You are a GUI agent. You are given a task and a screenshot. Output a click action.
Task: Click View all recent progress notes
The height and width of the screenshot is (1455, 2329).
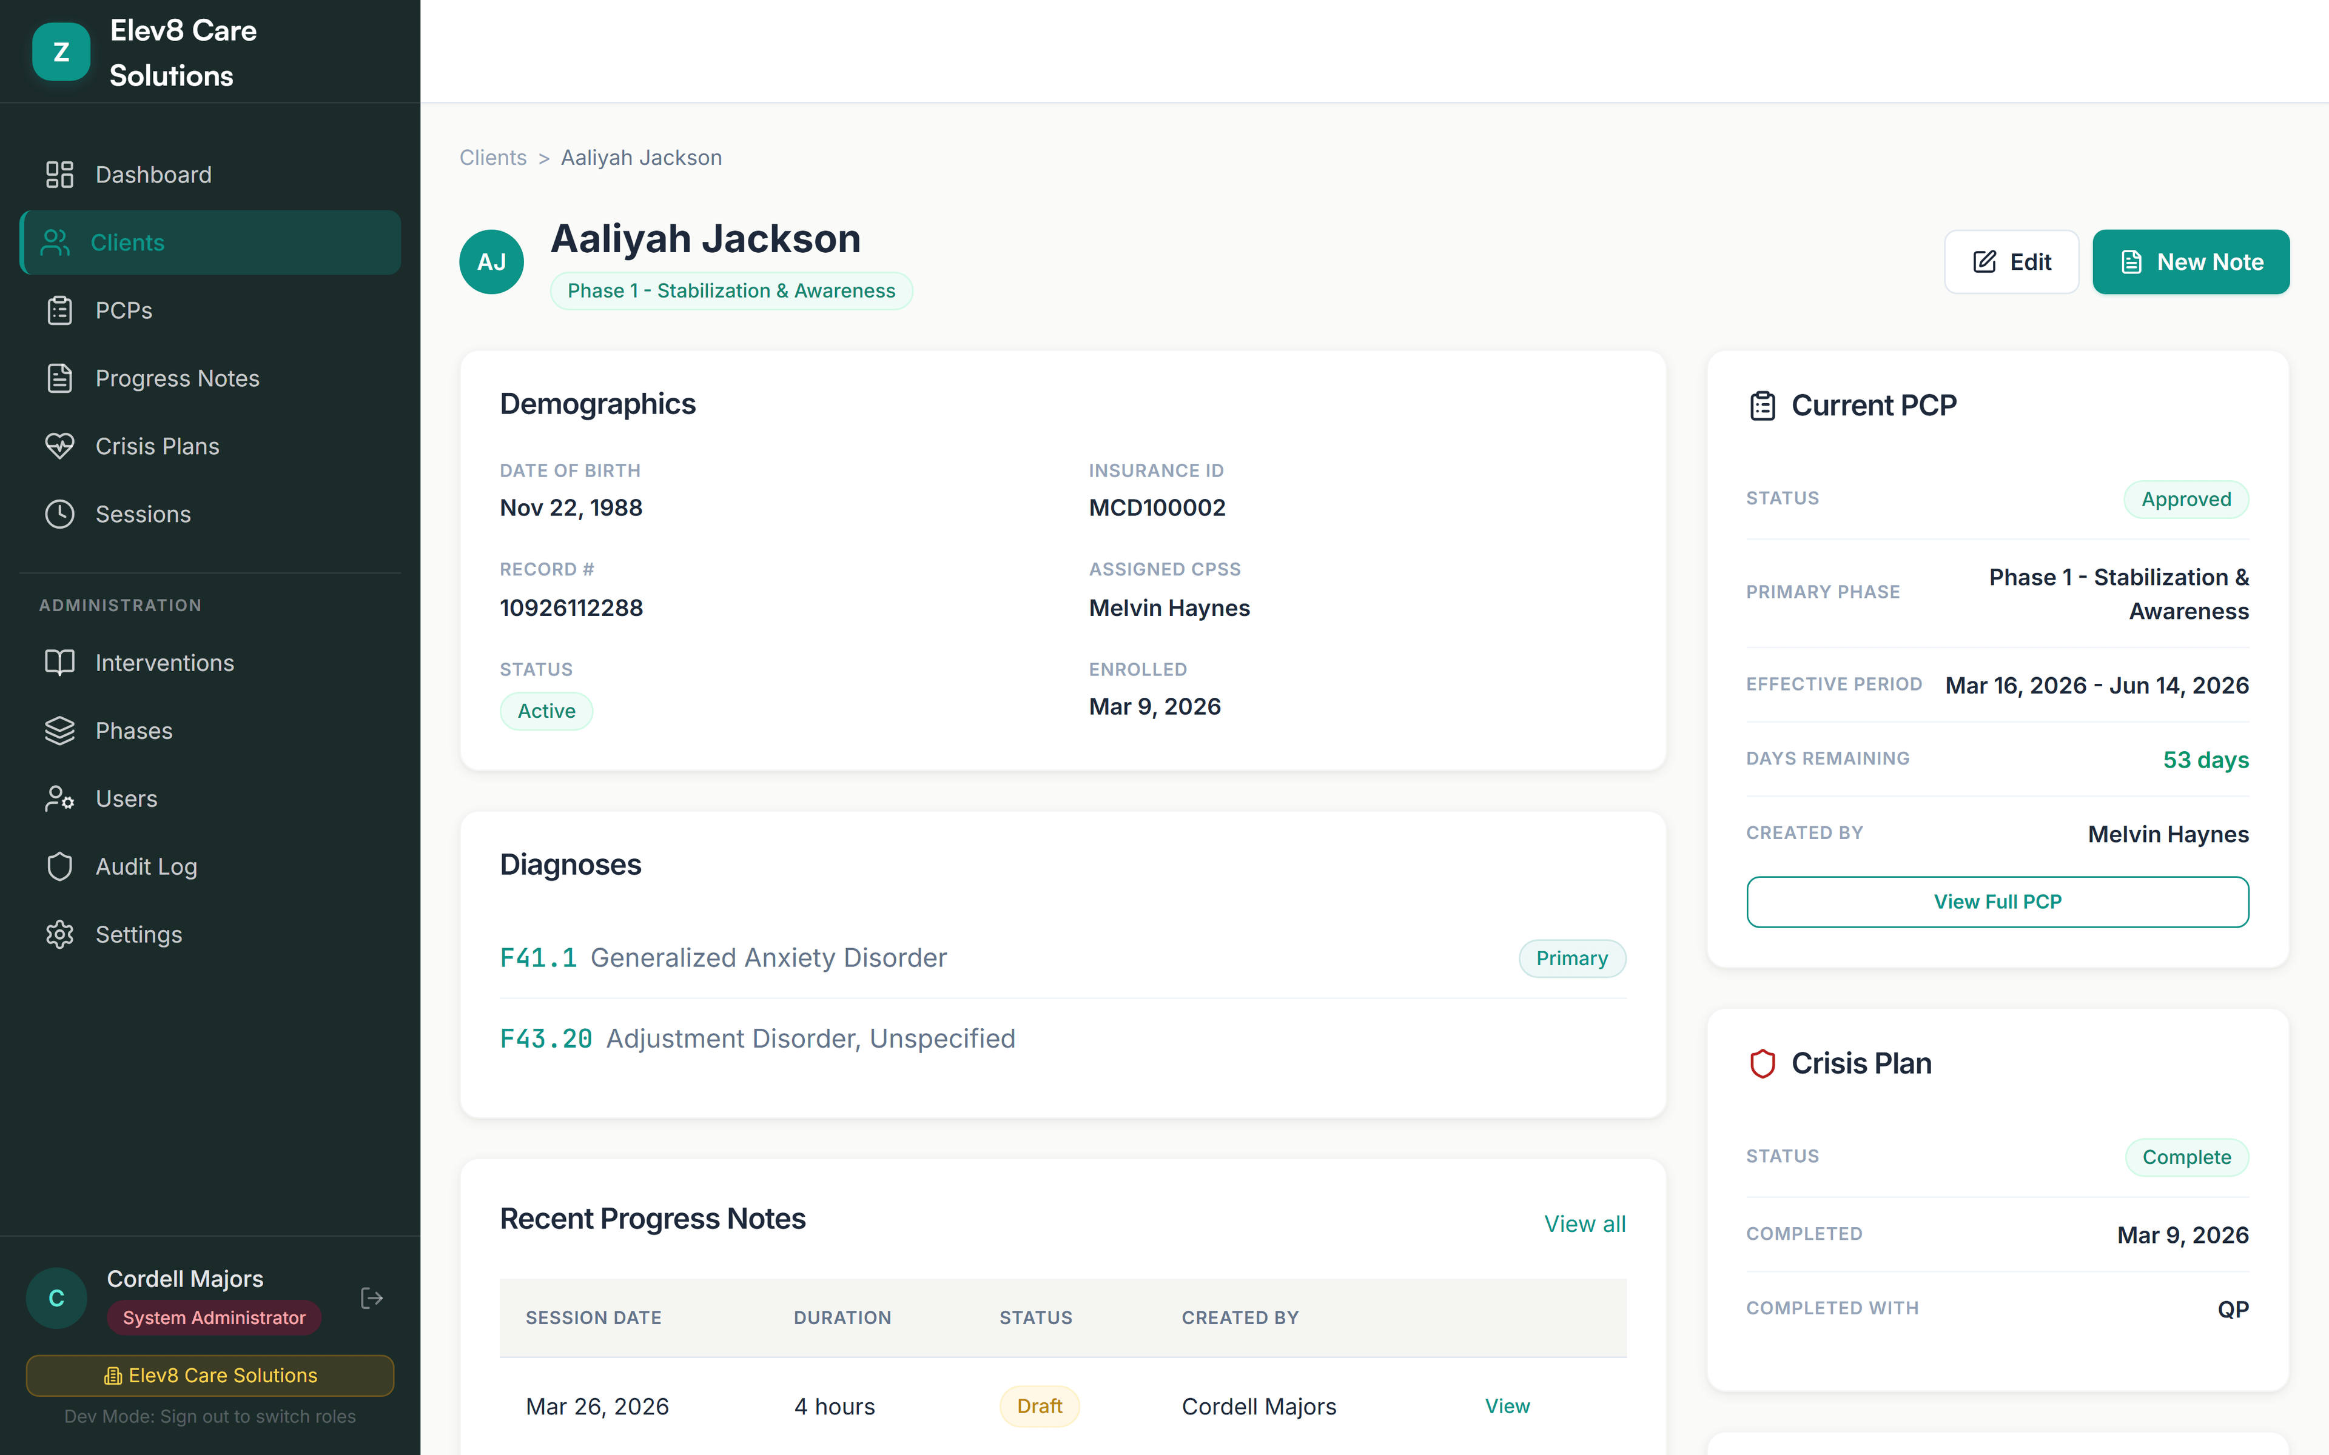tap(1584, 1223)
